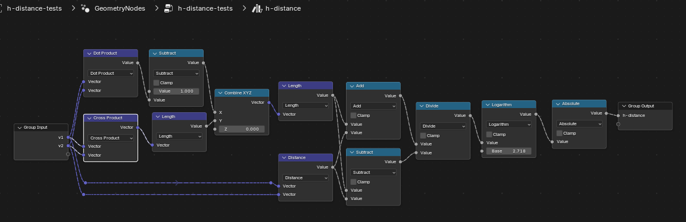Click the Value output socket of Distance node
Screen dimensions: 686x222
[x=332, y=167]
